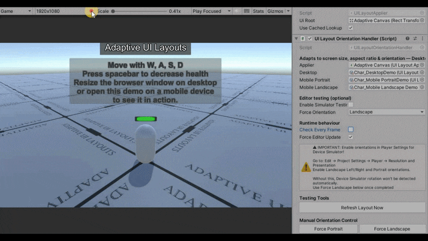The height and width of the screenshot is (241, 428).
Task: Click the white capsule character in Game view
Action: (146, 144)
